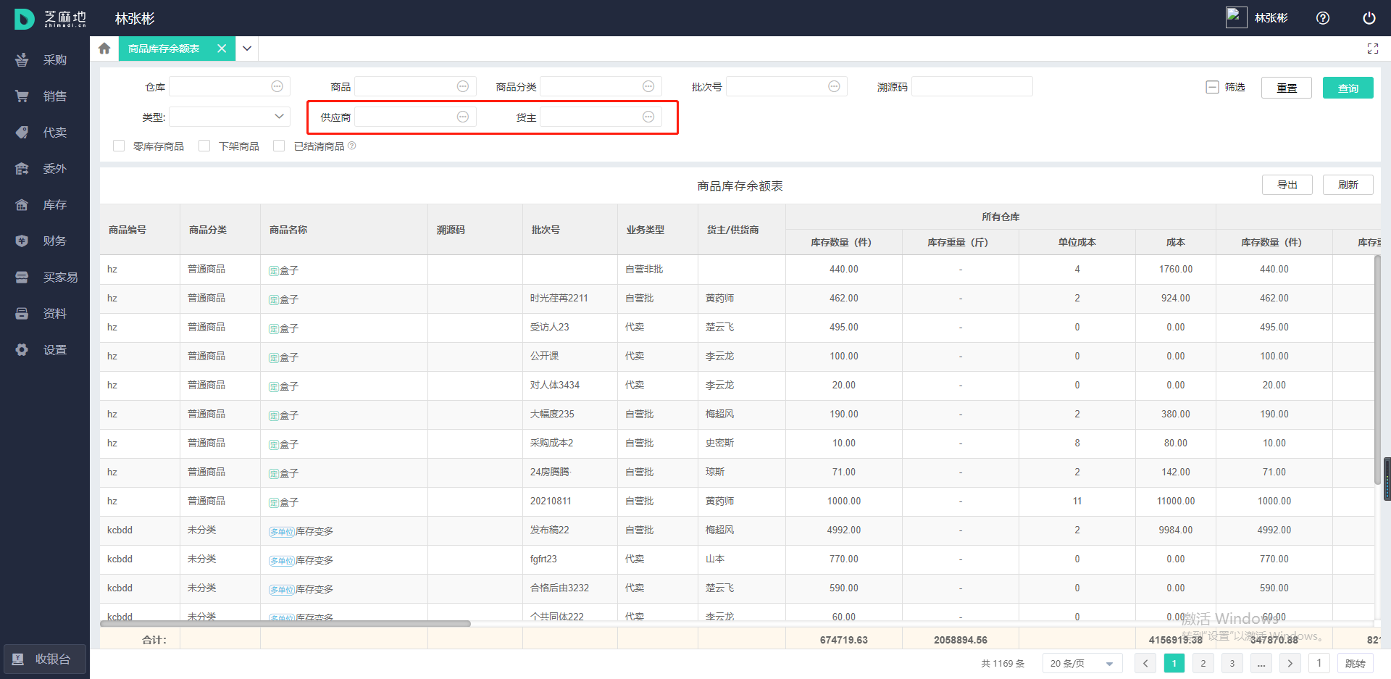Image resolution: width=1391 pixels, height=679 pixels.
Task: Open the 供应商 selector ellipsis icon
Action: pyautogui.click(x=463, y=117)
